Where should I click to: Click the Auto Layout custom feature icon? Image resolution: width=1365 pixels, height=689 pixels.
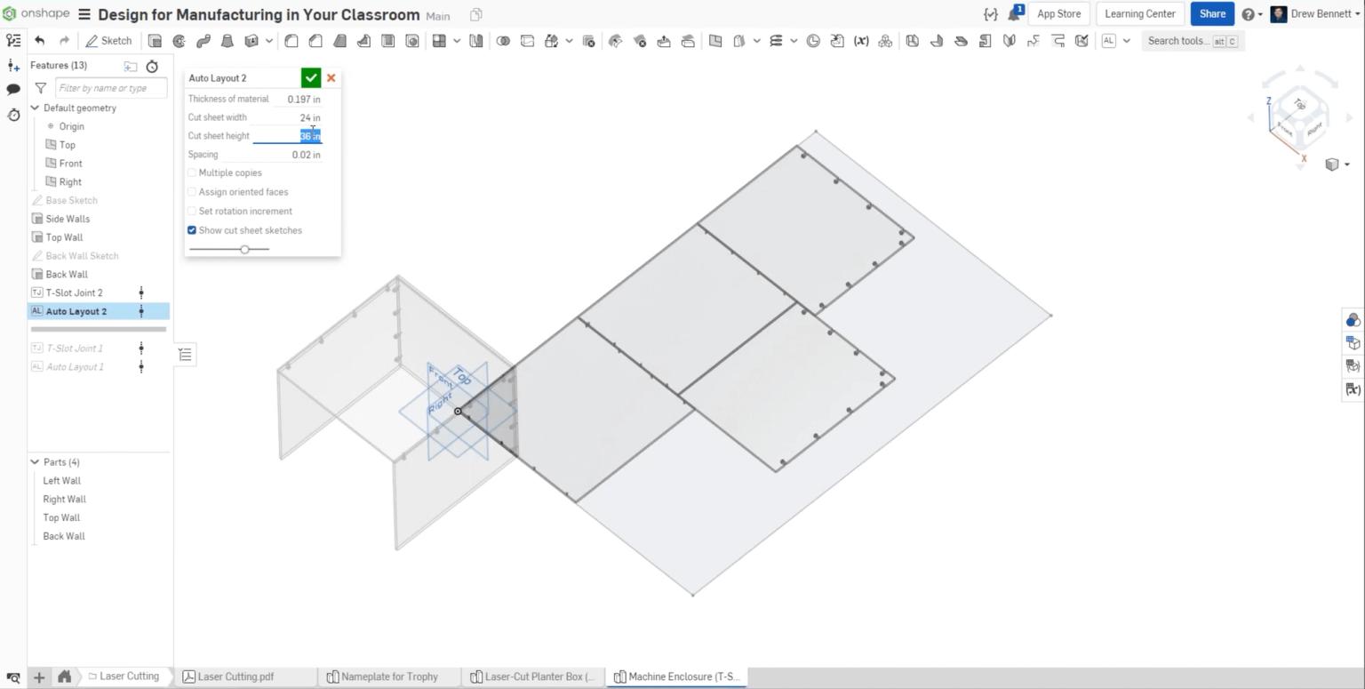coord(1107,40)
